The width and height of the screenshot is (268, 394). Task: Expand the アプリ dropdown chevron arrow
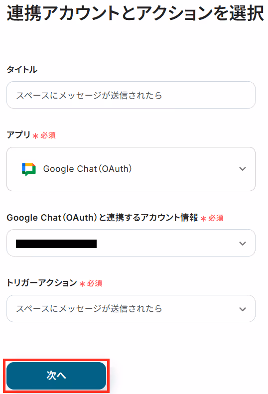point(243,169)
